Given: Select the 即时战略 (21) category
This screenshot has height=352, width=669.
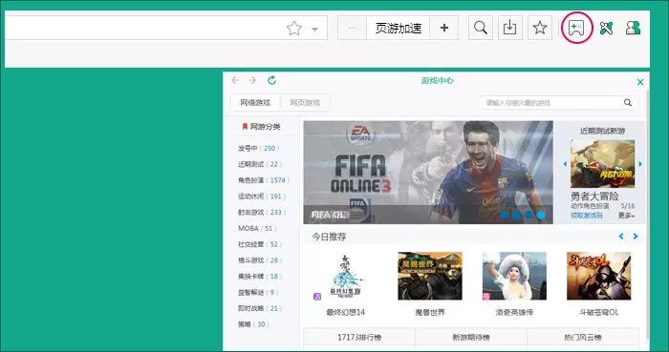Looking at the screenshot, I should point(260,308).
